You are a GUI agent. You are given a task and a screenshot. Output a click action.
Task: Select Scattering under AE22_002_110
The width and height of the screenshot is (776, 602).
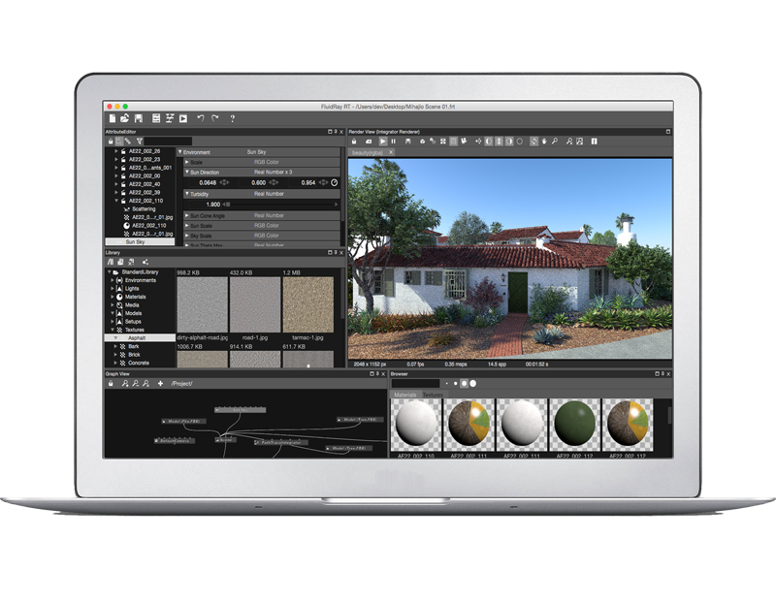tap(144, 209)
